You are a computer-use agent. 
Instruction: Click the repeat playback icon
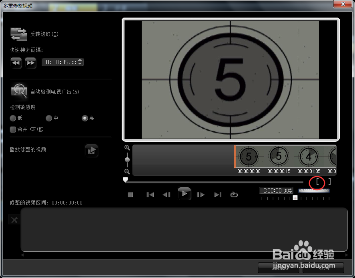(x=234, y=195)
